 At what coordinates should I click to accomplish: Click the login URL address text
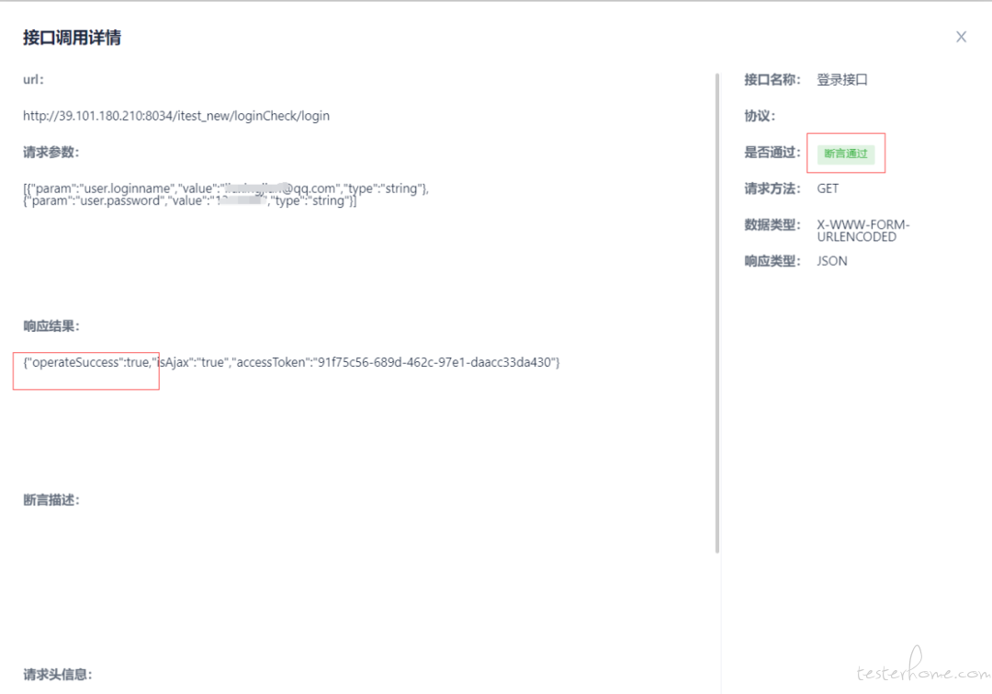tap(176, 116)
